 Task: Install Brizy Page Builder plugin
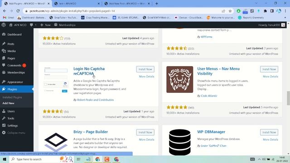[x=145, y=132]
